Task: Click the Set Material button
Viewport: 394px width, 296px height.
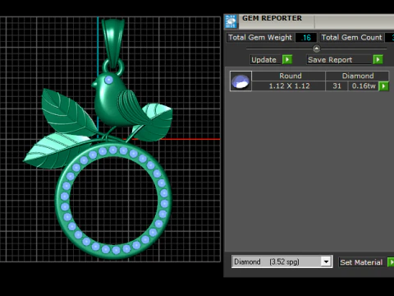Action: (361, 262)
